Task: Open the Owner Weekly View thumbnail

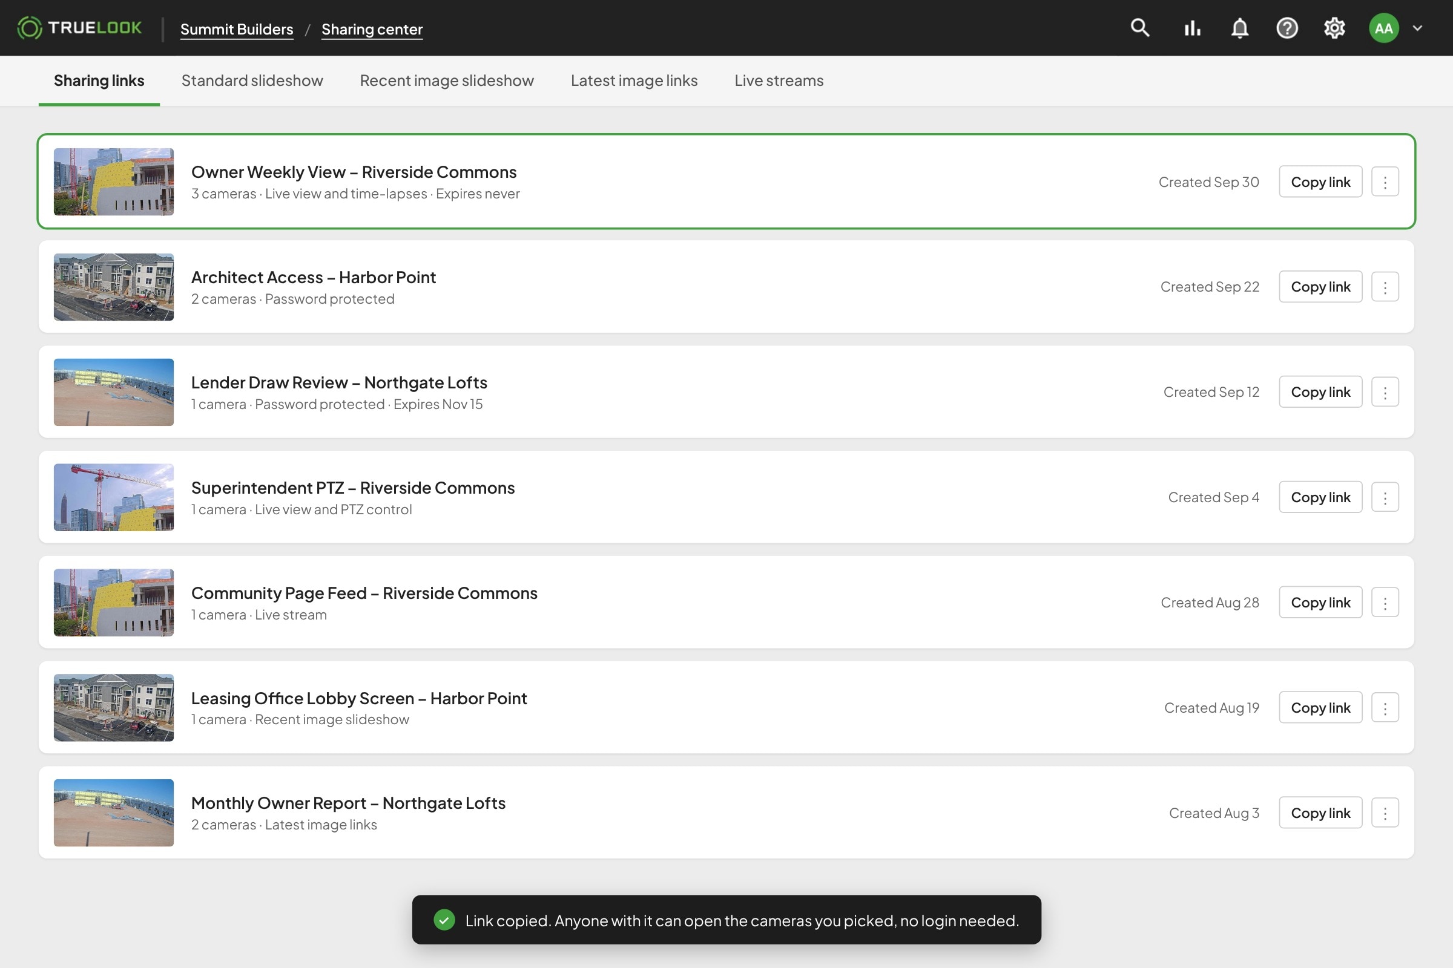Action: (114, 181)
